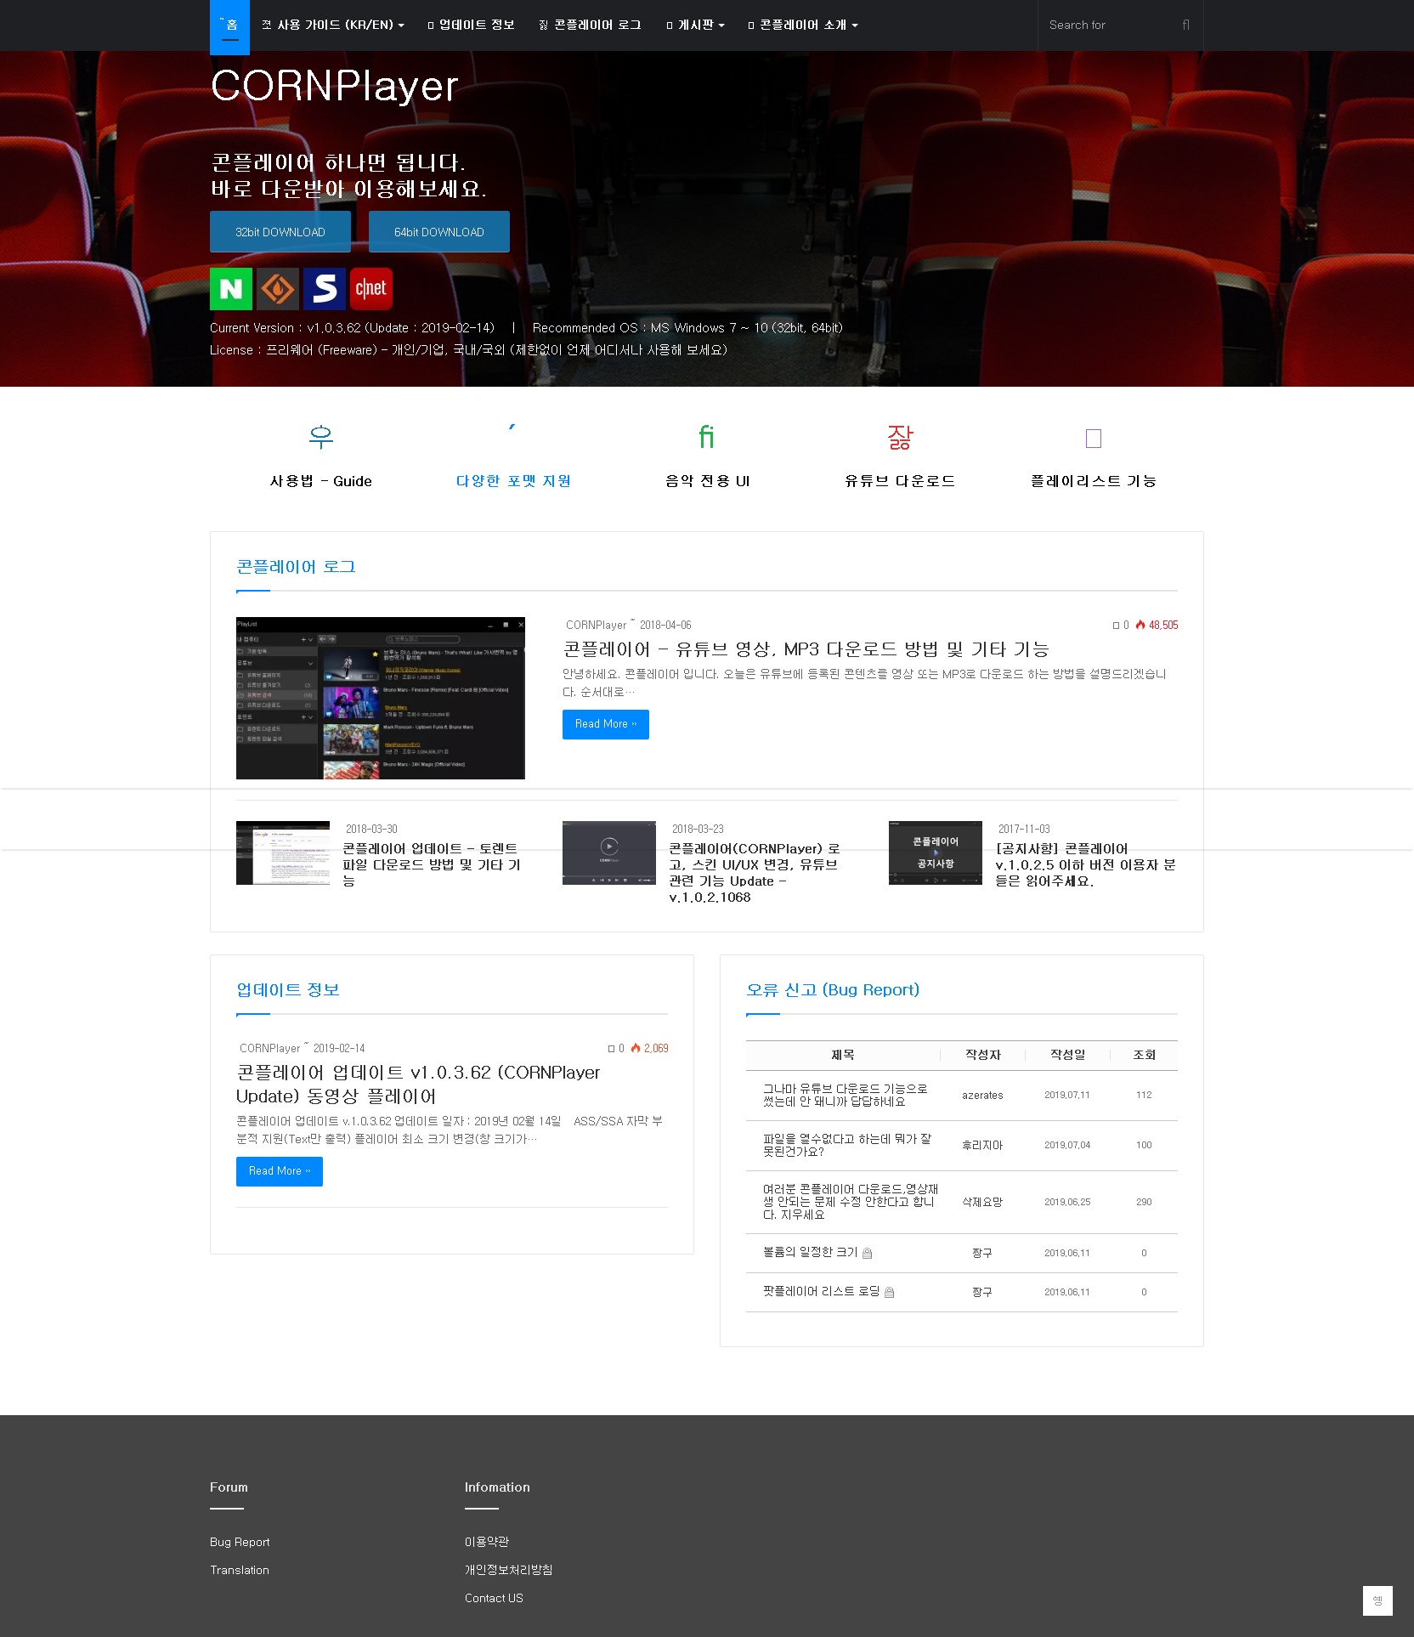Open the 공지사항 notice thumbnail

point(936,852)
